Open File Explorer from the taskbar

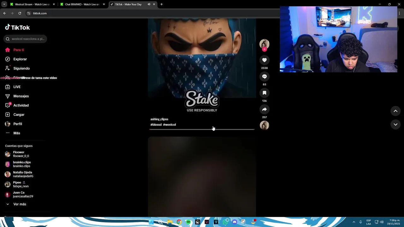(x=170, y=222)
